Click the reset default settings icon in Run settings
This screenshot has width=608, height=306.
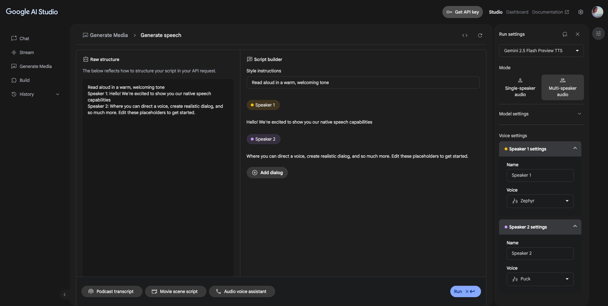pyautogui.click(x=565, y=34)
